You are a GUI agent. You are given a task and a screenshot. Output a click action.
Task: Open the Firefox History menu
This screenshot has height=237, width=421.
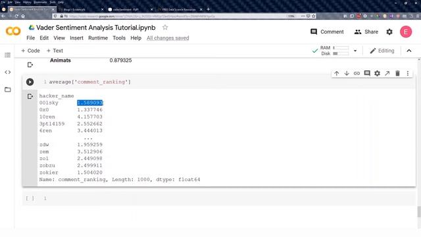click(27, 2)
